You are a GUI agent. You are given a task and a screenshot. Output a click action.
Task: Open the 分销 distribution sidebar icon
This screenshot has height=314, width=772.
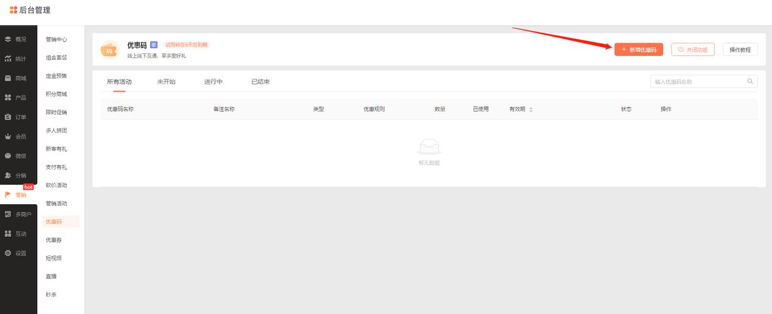point(8,175)
